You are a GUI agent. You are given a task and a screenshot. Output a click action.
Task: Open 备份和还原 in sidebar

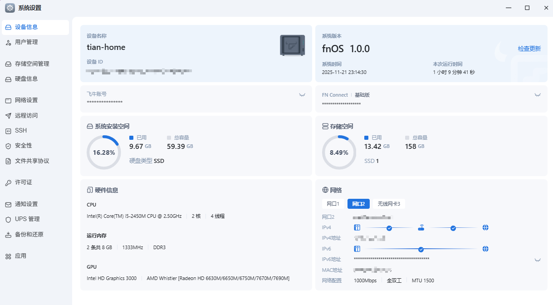point(29,235)
